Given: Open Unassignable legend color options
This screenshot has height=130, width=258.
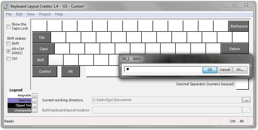Looking at the screenshot, I should click(35, 110).
